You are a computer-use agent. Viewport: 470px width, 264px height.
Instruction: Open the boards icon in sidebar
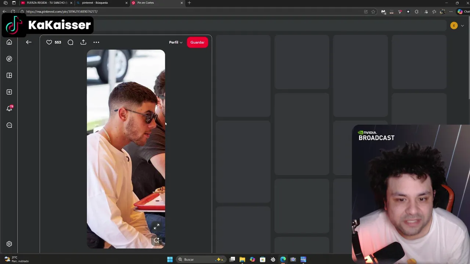pyautogui.click(x=9, y=75)
